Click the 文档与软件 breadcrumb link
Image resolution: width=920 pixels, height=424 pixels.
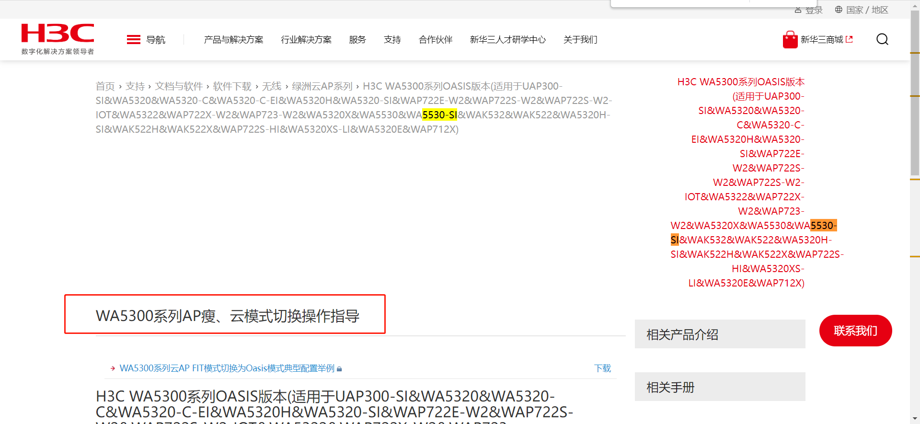179,86
